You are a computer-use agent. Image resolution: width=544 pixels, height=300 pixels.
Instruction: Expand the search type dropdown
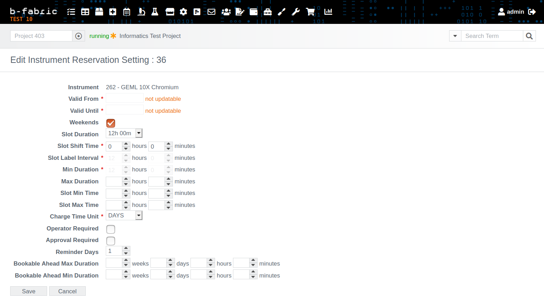pyautogui.click(x=455, y=36)
